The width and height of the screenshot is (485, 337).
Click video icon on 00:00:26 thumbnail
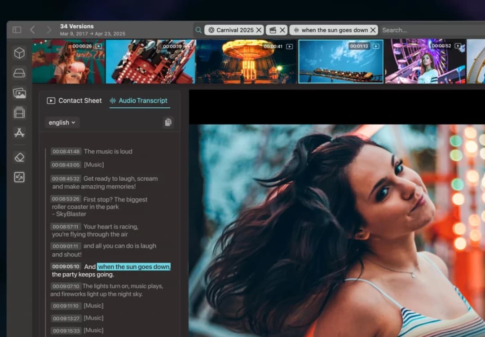[99, 46]
